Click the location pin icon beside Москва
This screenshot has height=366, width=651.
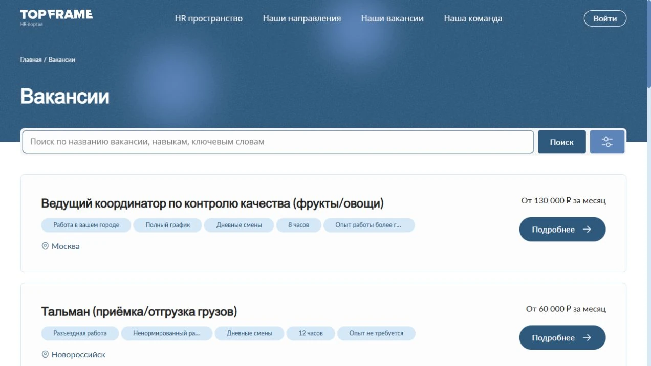pos(45,246)
